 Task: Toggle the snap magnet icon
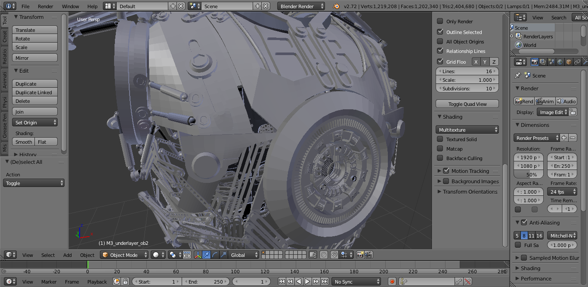334,255
